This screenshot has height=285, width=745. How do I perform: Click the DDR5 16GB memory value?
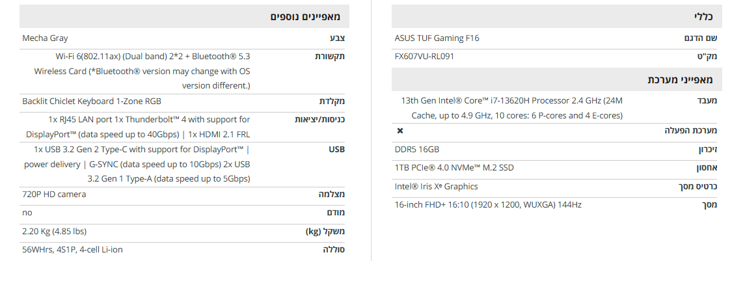click(416, 149)
